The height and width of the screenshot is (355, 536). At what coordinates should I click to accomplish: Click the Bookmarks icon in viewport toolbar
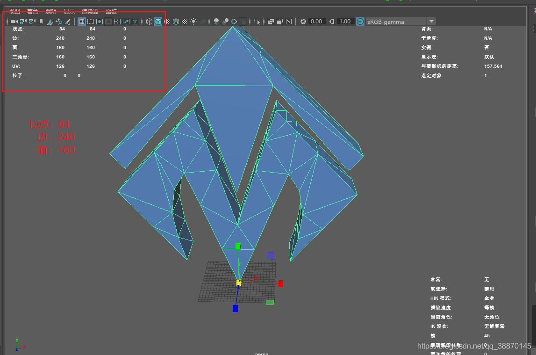(41, 22)
